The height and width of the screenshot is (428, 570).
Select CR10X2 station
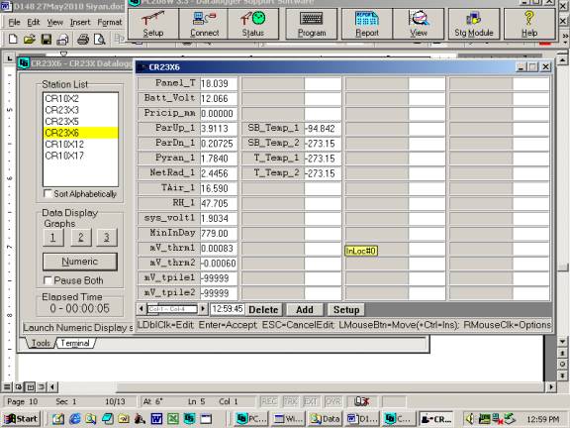coord(80,98)
